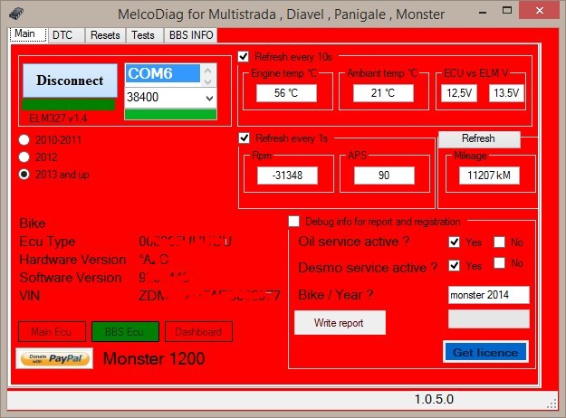The height and width of the screenshot is (418, 566).
Task: Click the Get licence button
Action: click(x=485, y=352)
